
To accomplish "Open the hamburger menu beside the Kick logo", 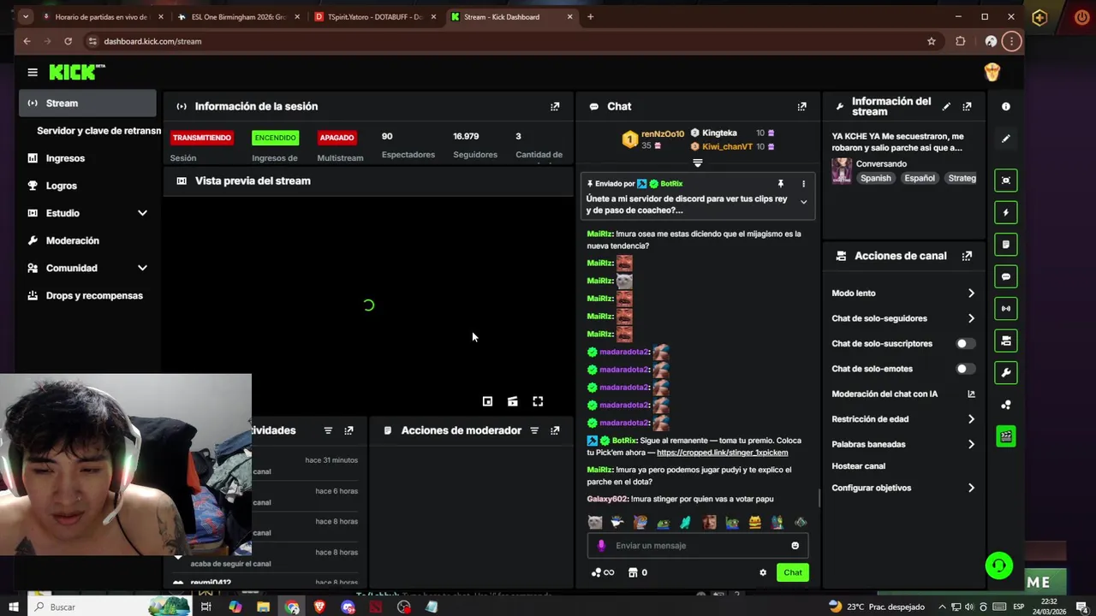I will [x=33, y=73].
